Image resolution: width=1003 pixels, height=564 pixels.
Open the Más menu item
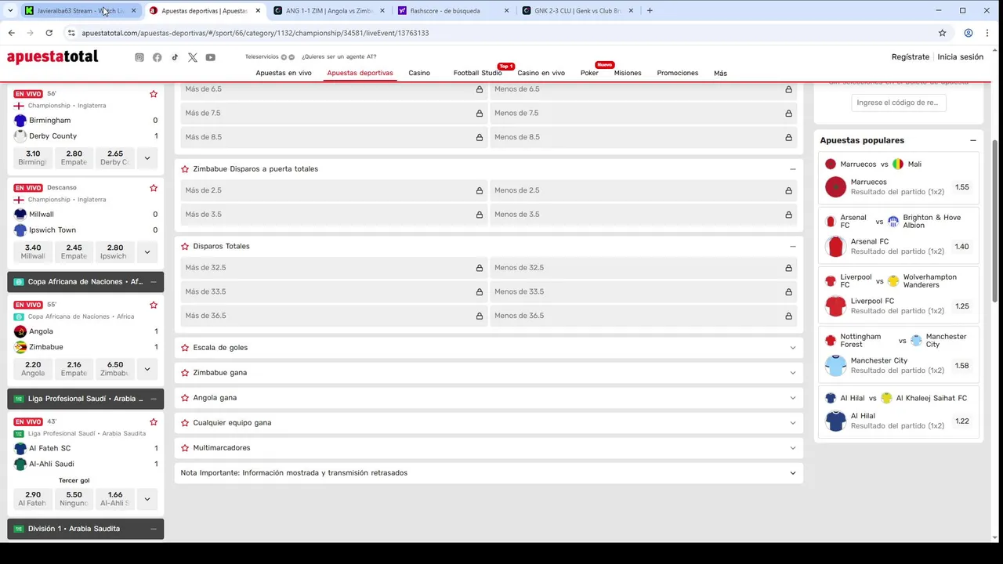point(720,73)
